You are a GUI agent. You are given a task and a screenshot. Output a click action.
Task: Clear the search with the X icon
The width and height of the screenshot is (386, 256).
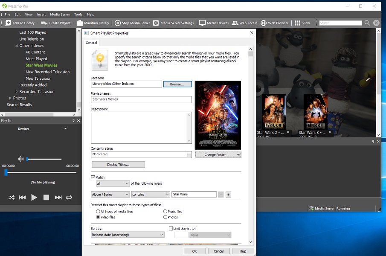[x=376, y=23]
